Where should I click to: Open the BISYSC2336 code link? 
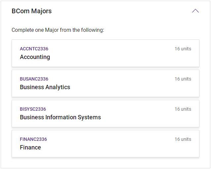click(x=33, y=109)
